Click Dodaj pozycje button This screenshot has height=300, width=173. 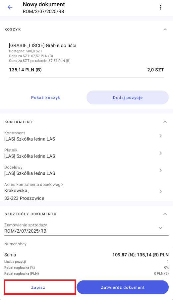tap(128, 97)
